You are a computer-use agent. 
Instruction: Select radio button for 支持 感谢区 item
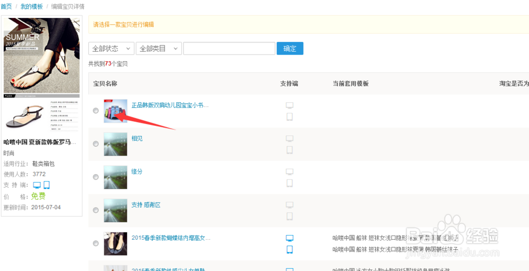tap(96, 210)
